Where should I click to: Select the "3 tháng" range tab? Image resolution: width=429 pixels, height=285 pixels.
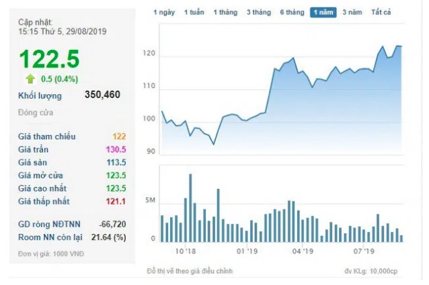[258, 13]
